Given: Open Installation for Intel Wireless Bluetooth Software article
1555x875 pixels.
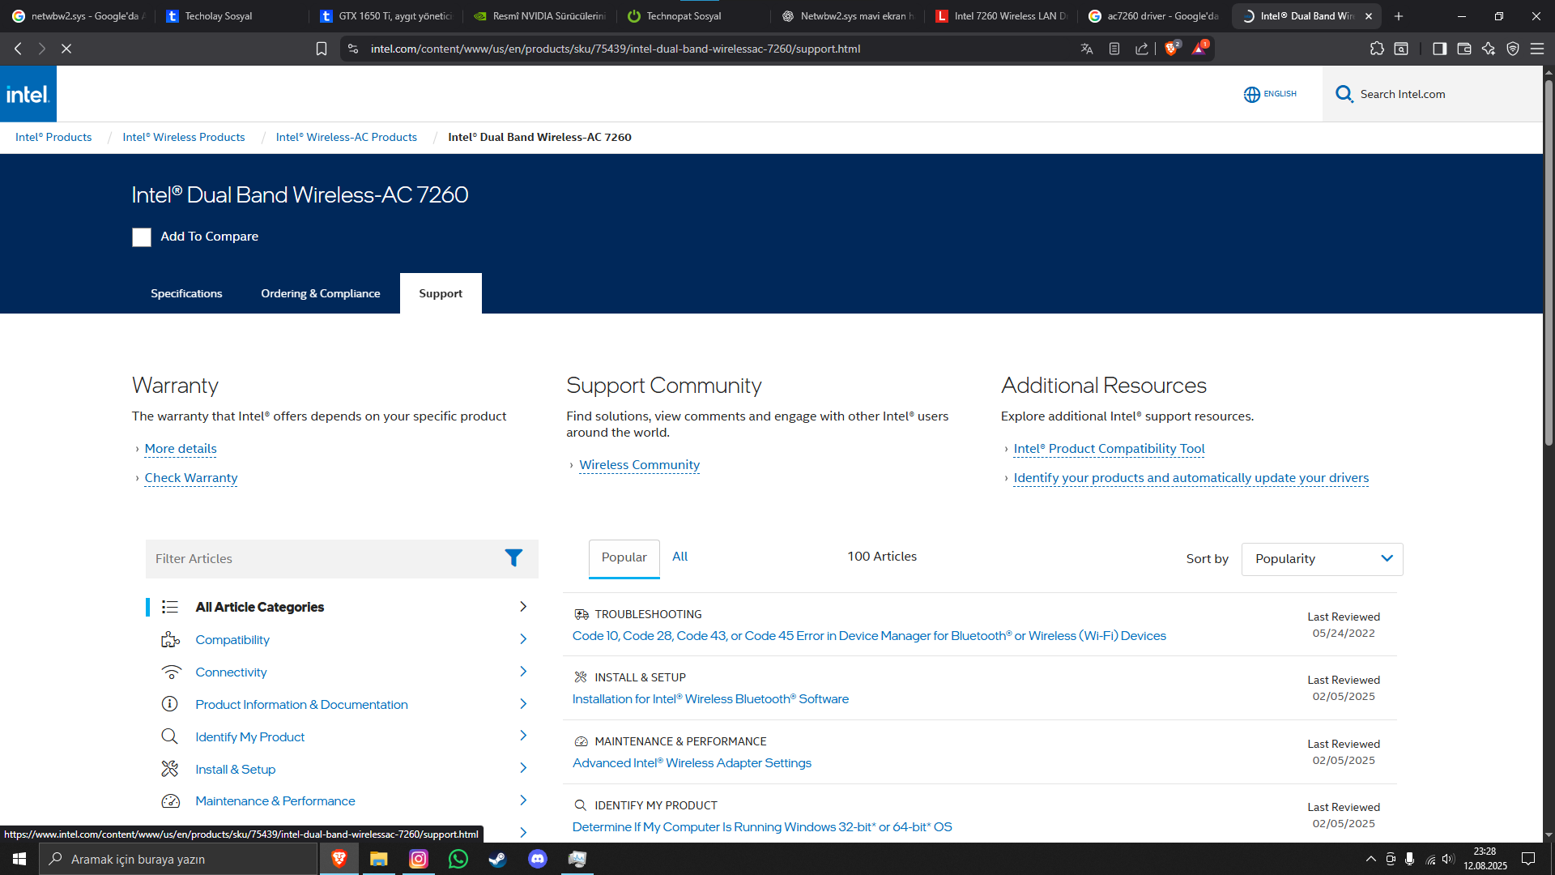Looking at the screenshot, I should 710,699.
